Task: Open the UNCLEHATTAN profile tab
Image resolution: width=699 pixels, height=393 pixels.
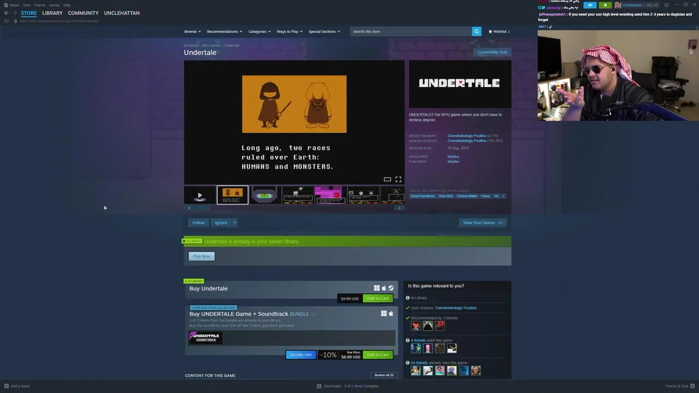Action: tap(122, 13)
